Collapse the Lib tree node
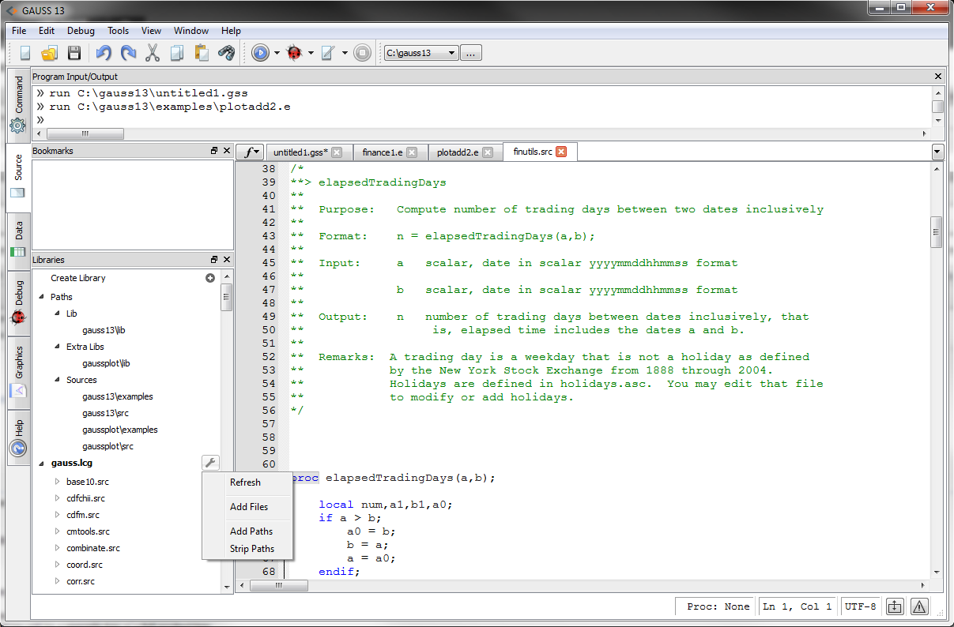 pos(58,313)
